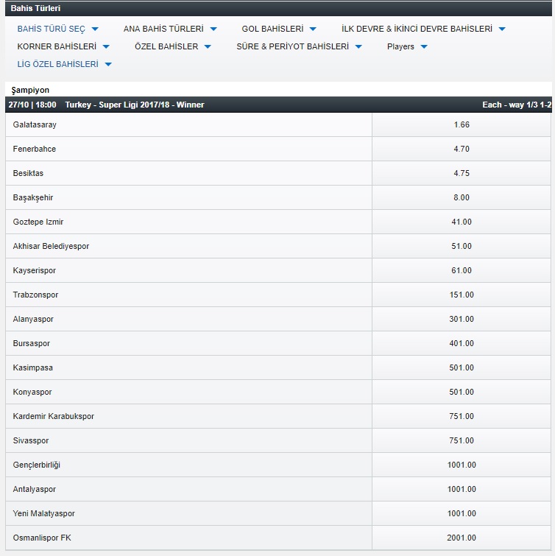Choose Kardemir Karabukspor odds 751.00
The height and width of the screenshot is (556, 555).
click(x=462, y=416)
